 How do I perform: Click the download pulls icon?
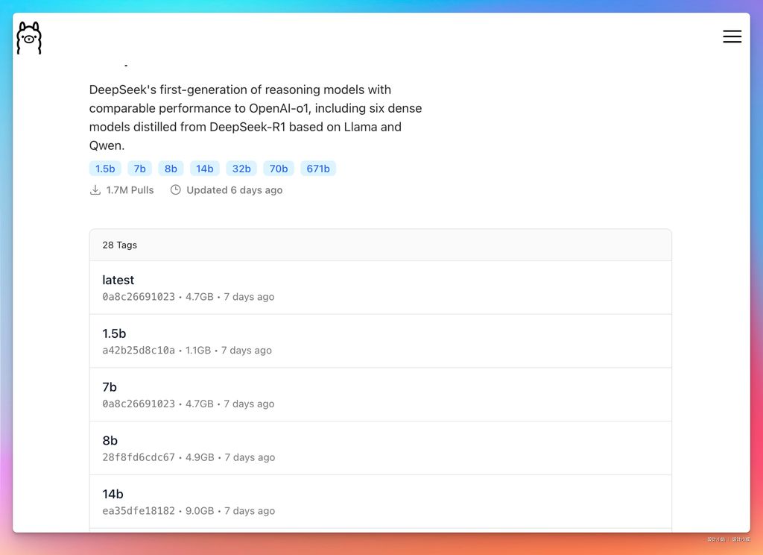click(95, 190)
